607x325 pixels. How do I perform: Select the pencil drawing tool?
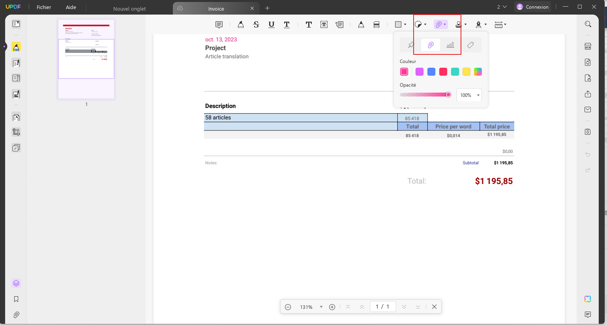361,24
